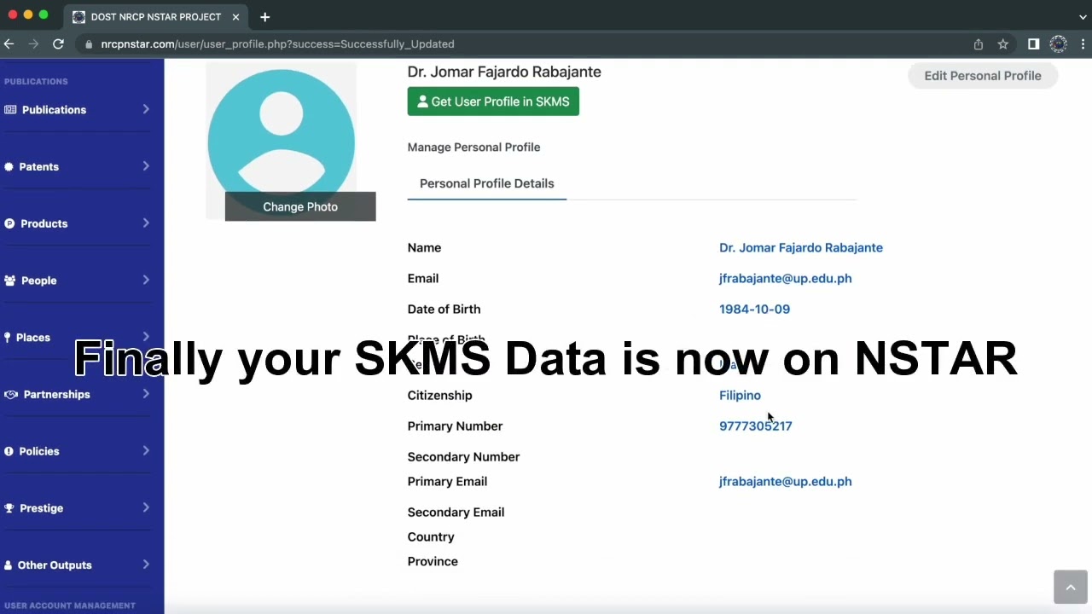Viewport: 1092px width, 614px height.
Task: Click the Other Outputs icon
Action: [x=9, y=565]
